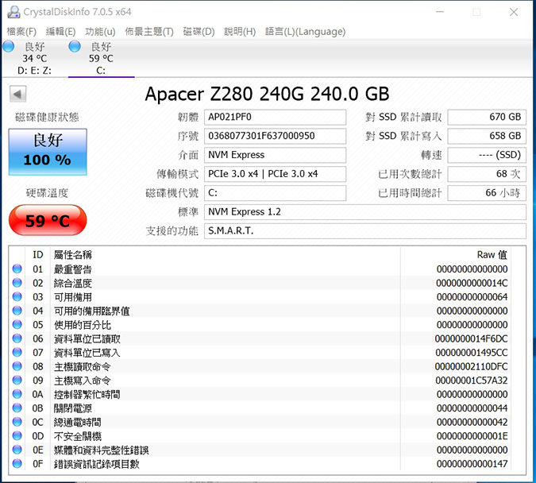This screenshot has width=536, height=483.
Task: Open the 功能(u) menu
Action: 99,32
